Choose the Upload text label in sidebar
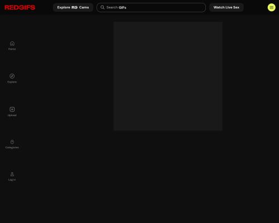 [x=12, y=115]
